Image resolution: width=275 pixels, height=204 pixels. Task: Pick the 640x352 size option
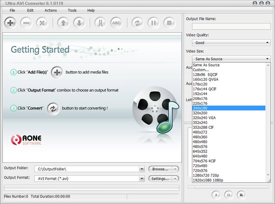coord(229,151)
